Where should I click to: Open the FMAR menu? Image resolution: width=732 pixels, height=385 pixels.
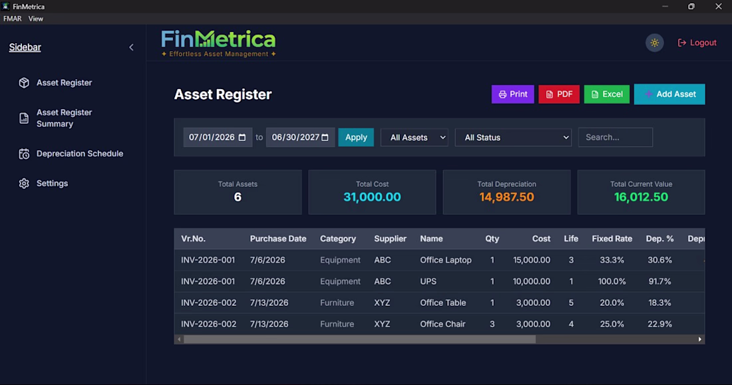13,19
